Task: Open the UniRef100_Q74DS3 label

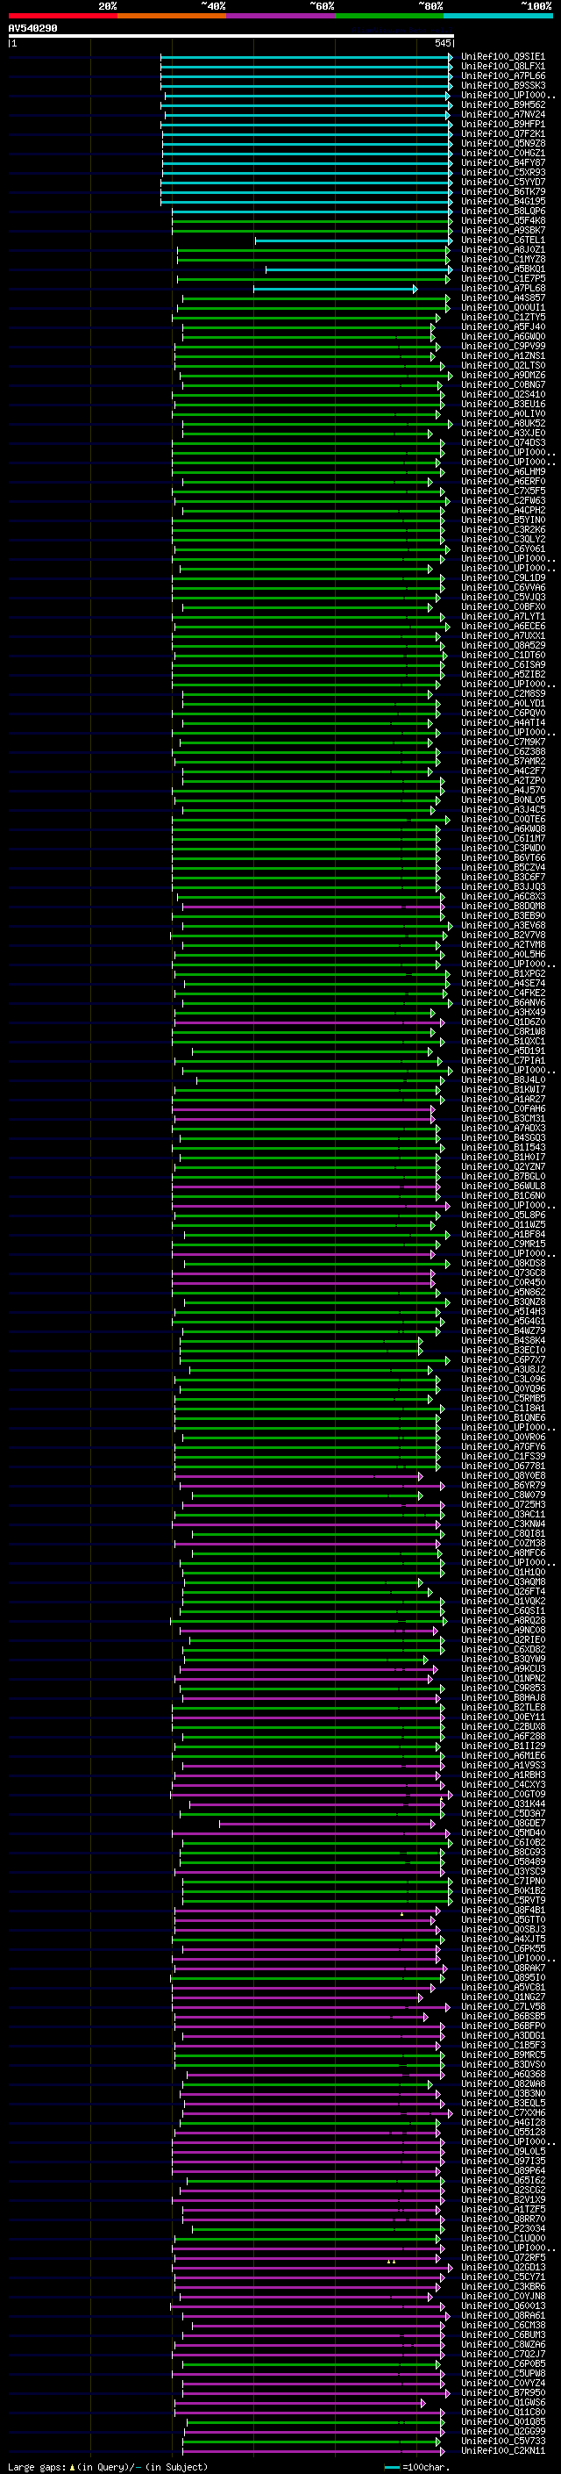Action: point(502,442)
